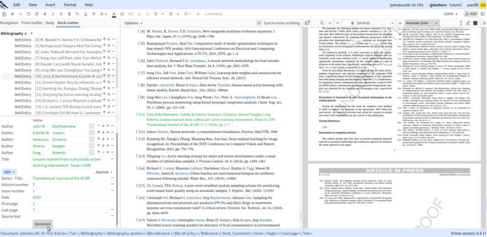Apply Italic formatting from the toolbar
This screenshot has width=487, height=237.
click(x=53, y=14)
